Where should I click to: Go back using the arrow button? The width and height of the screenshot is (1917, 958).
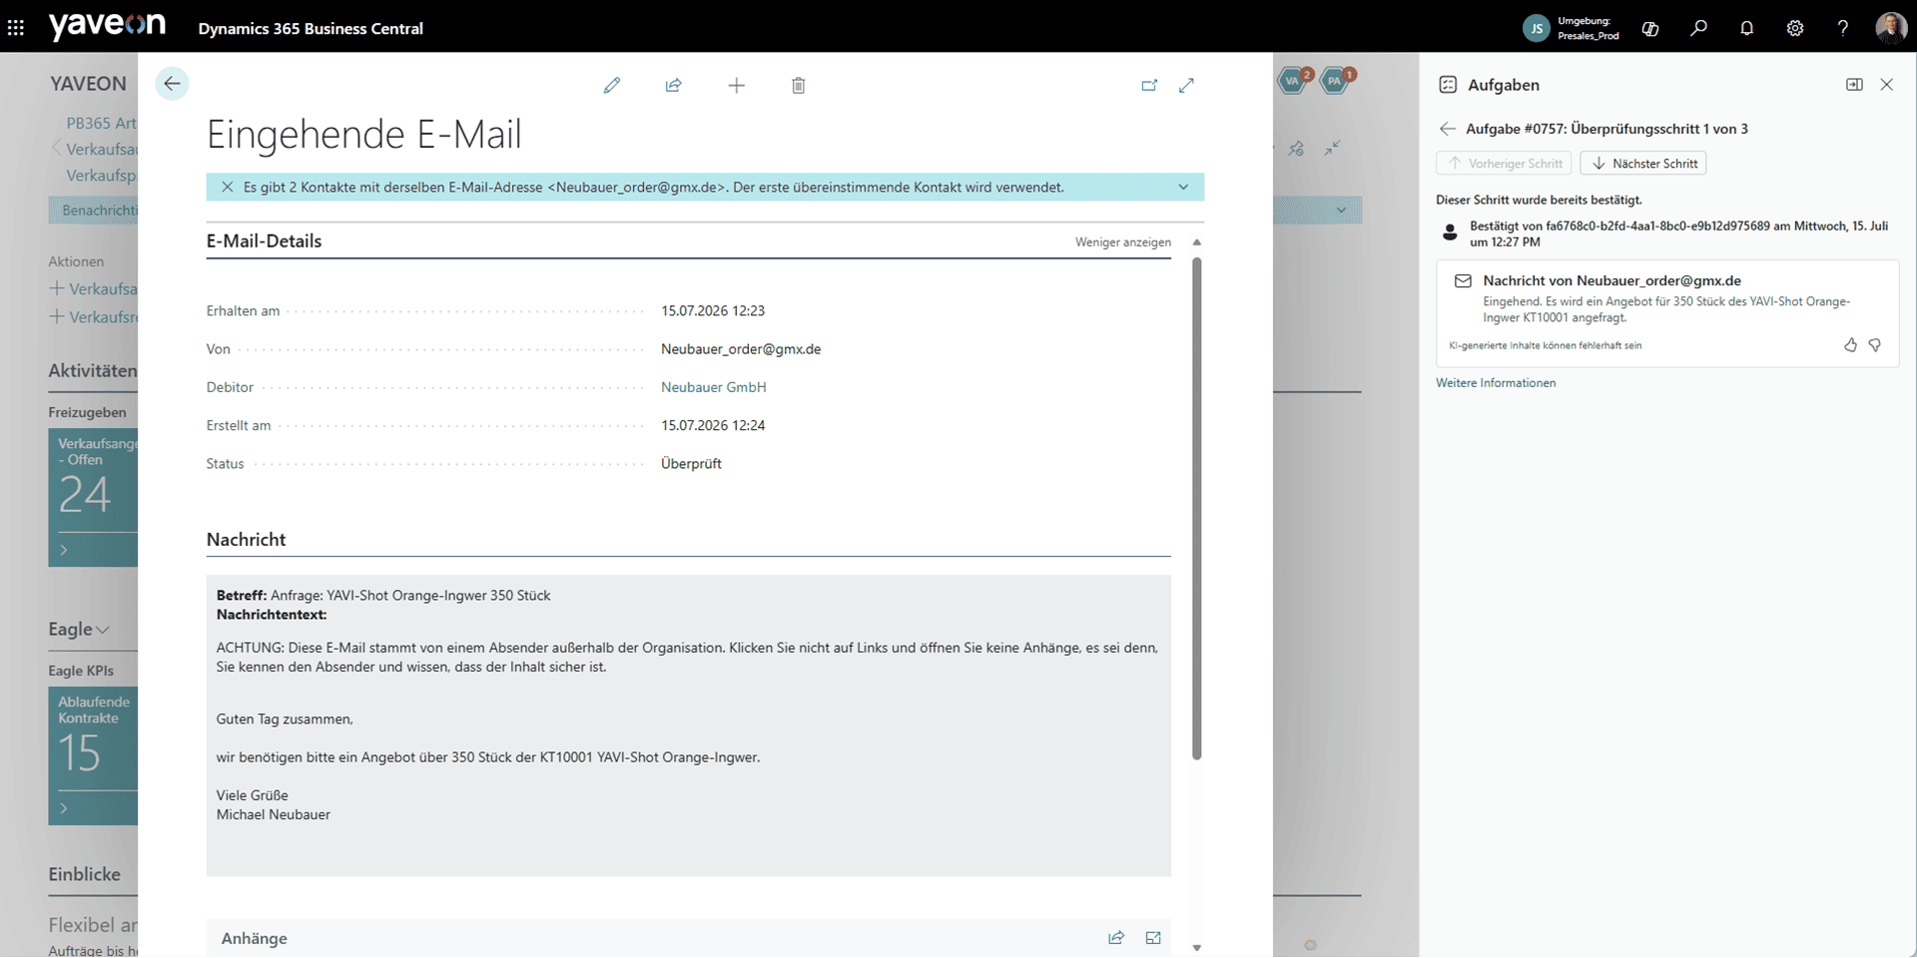pos(172,84)
